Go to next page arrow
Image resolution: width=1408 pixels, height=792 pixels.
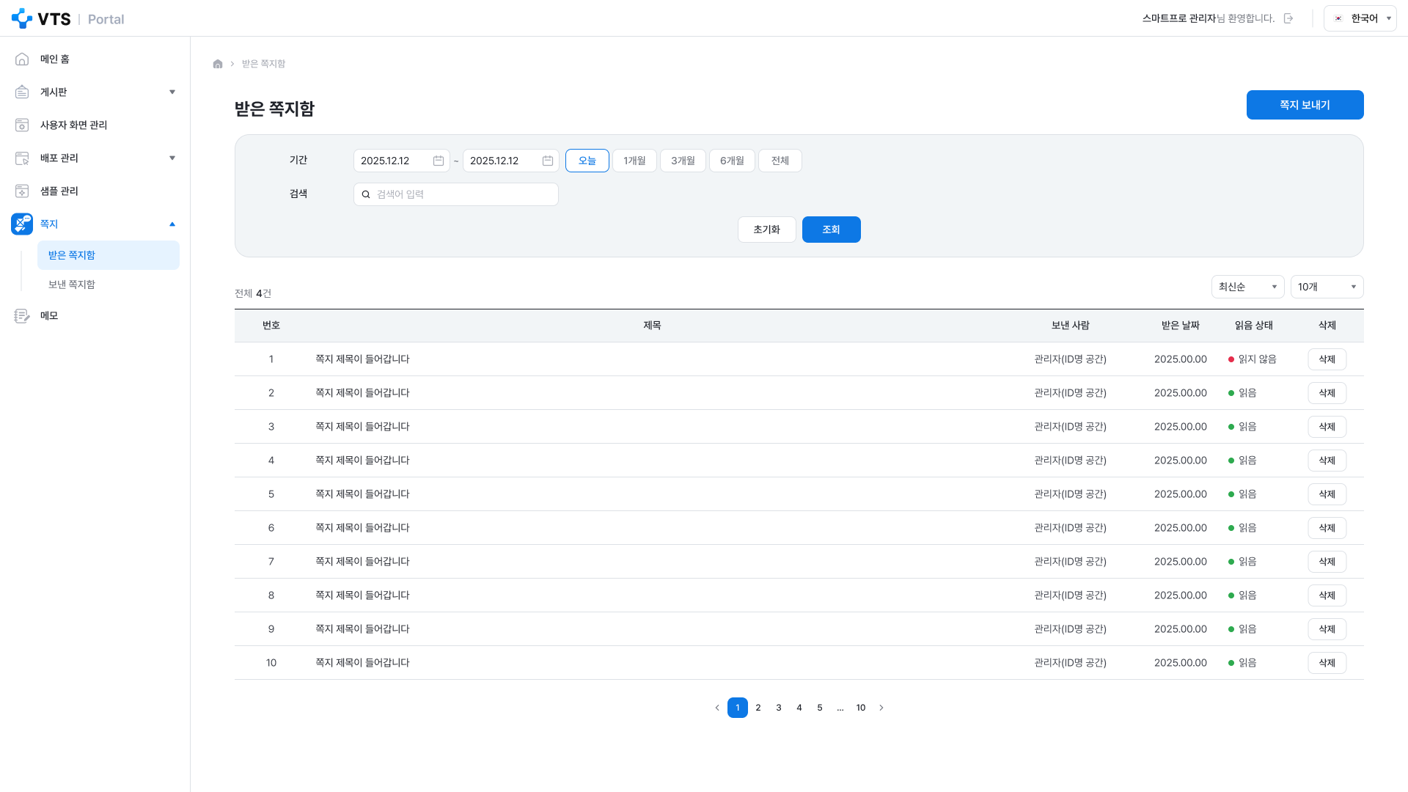click(881, 708)
